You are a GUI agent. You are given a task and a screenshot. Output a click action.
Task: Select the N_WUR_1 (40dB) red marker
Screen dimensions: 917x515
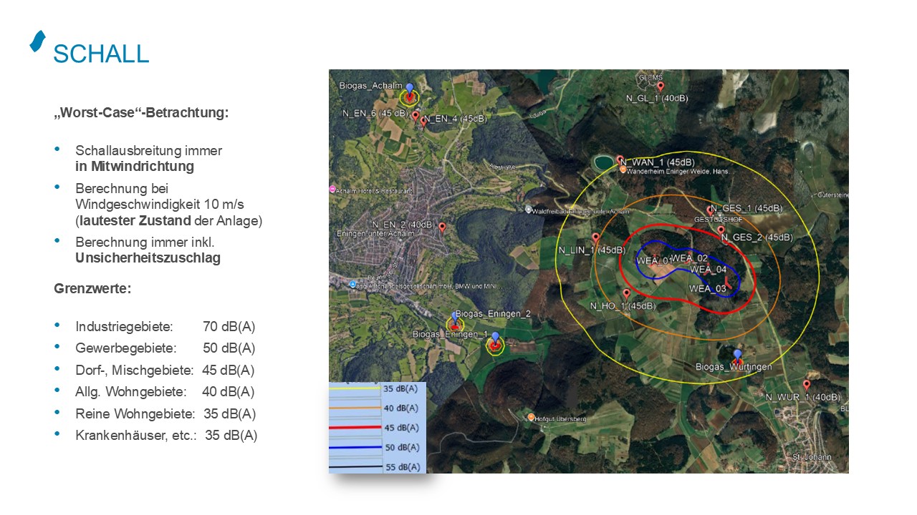[x=806, y=385]
